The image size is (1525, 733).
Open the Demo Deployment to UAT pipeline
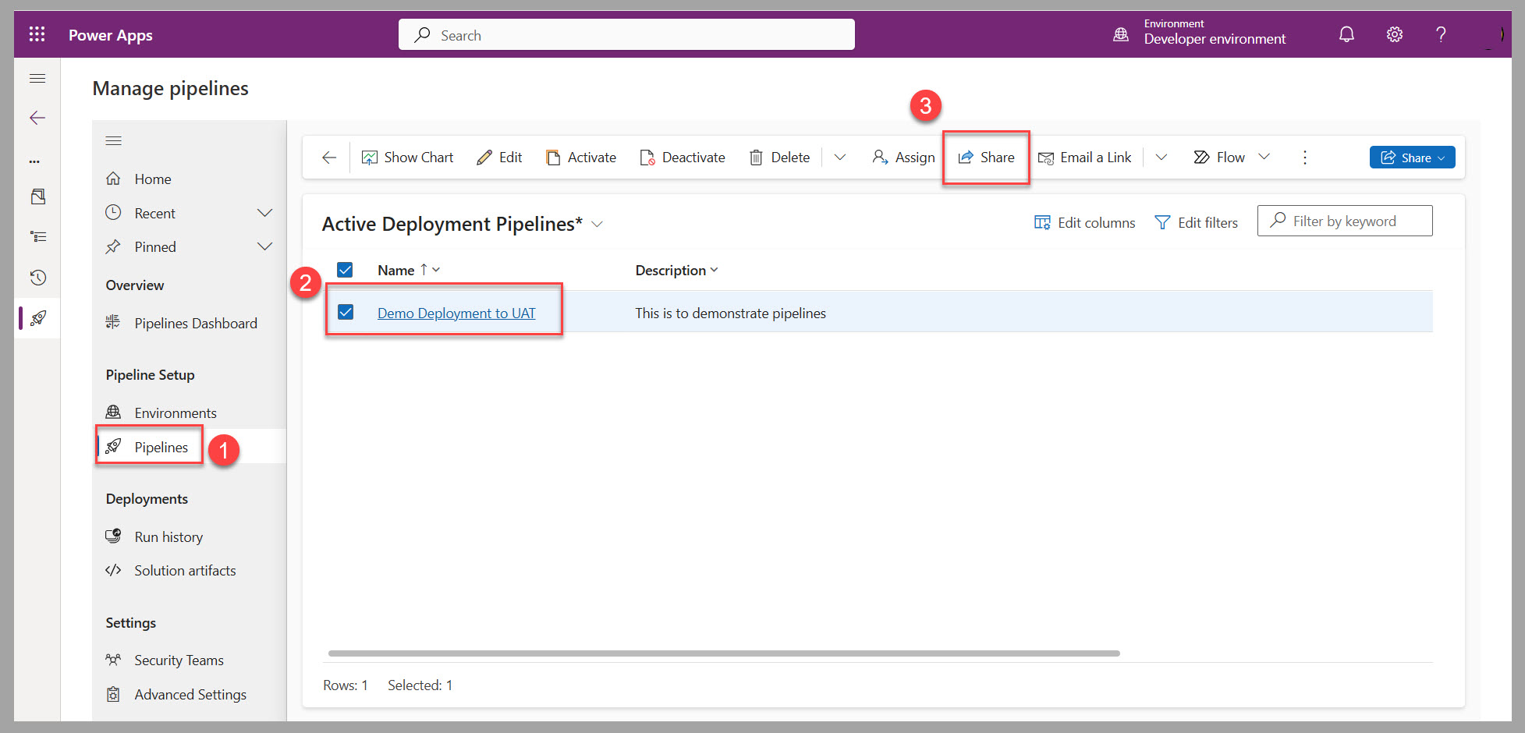point(456,313)
